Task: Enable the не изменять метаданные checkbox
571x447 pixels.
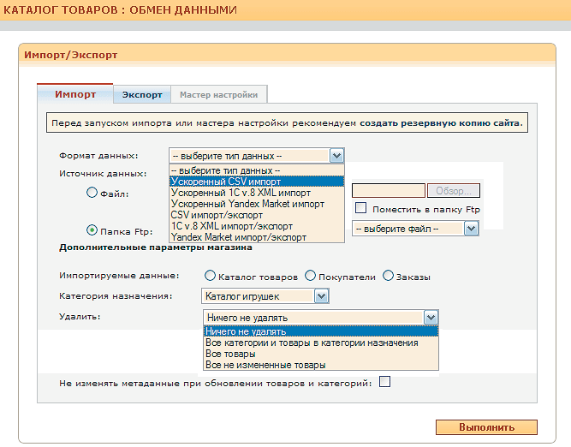Action: click(384, 381)
